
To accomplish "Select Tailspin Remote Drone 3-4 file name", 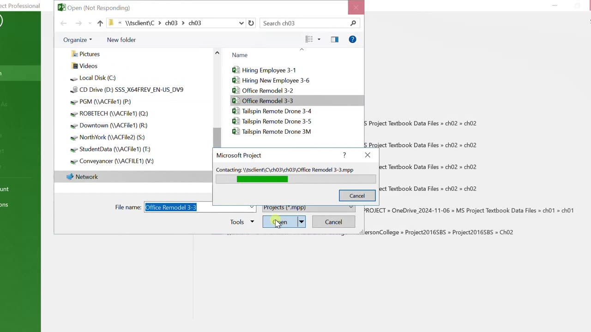I will pyautogui.click(x=277, y=111).
